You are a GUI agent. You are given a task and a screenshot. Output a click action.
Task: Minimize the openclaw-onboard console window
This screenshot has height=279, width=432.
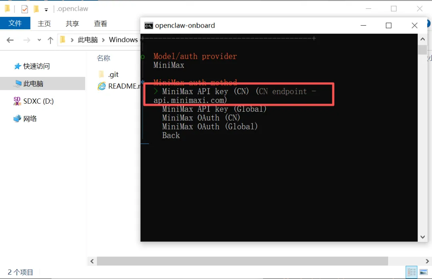pyautogui.click(x=363, y=25)
